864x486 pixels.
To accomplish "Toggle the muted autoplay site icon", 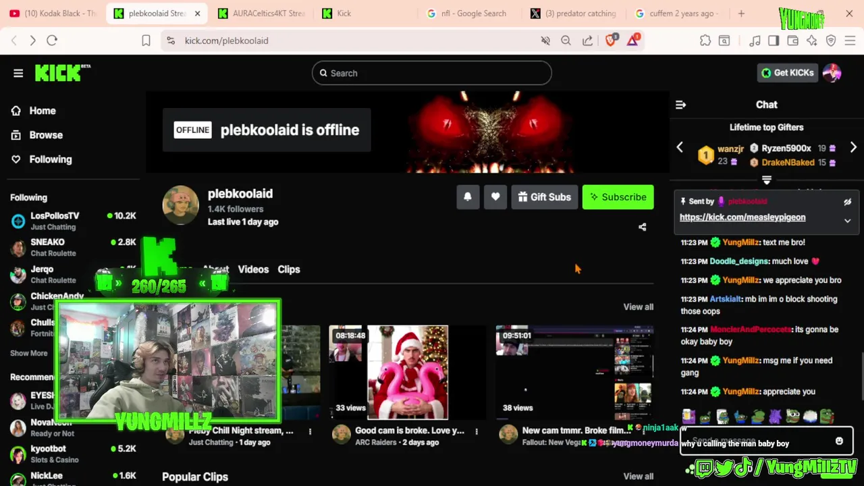I will pos(545,40).
